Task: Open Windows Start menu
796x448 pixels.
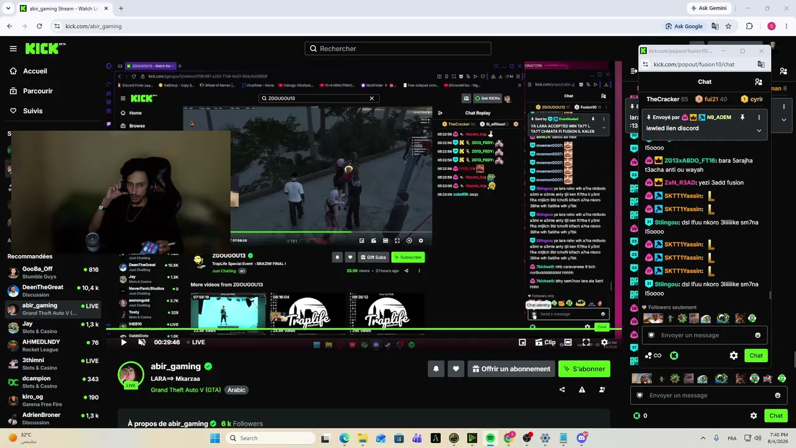Action: 215,438
